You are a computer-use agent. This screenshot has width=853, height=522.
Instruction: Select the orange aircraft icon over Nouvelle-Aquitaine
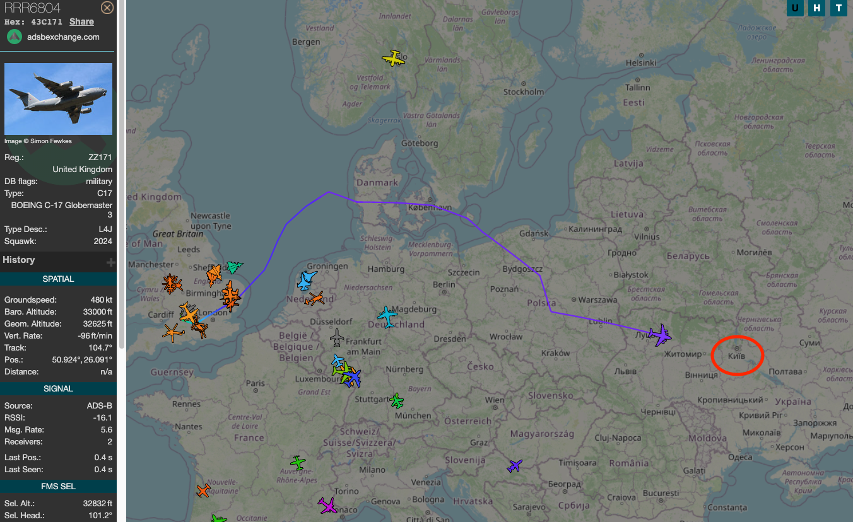[x=203, y=490]
